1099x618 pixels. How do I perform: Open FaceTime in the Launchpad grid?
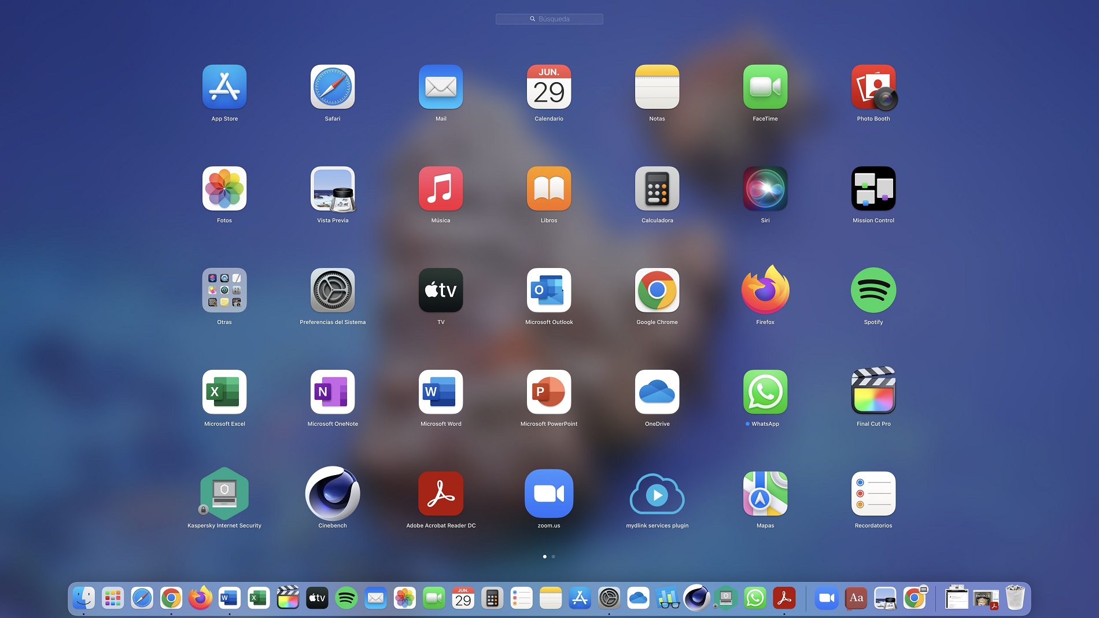pos(765,87)
